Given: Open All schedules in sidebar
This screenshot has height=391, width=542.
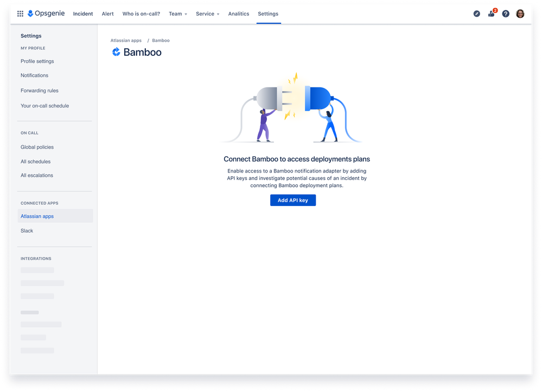Looking at the screenshot, I should coord(35,162).
